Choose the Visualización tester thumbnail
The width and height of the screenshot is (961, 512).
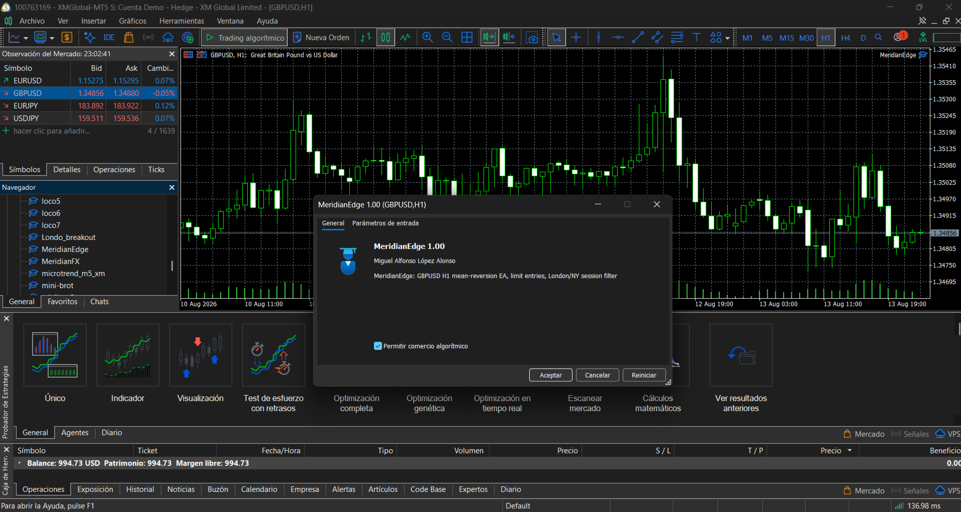(201, 355)
